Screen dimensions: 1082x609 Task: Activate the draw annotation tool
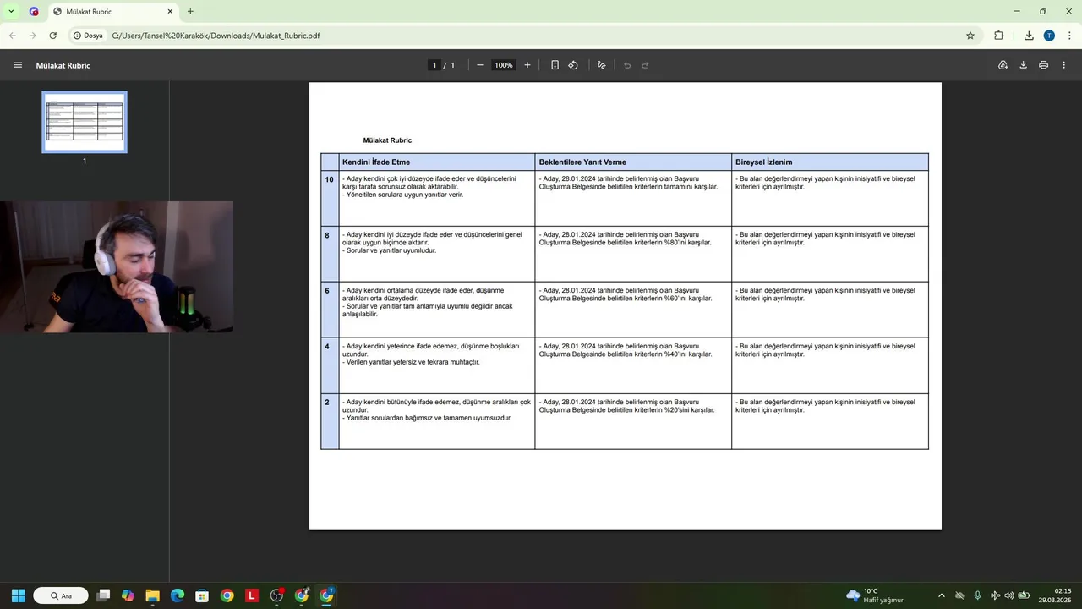[602, 65]
